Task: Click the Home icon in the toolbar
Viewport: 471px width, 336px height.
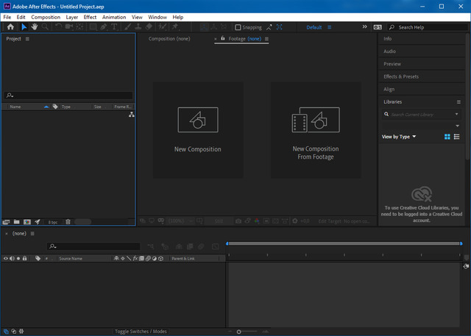Action: click(x=10, y=27)
